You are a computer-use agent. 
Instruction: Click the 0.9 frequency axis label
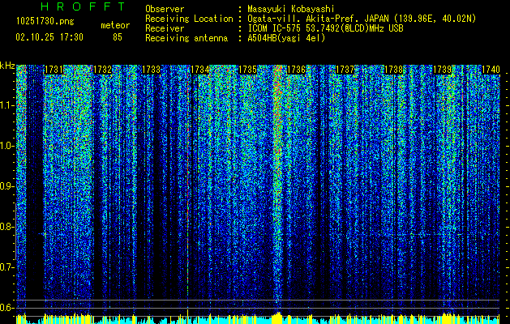coord(6,186)
